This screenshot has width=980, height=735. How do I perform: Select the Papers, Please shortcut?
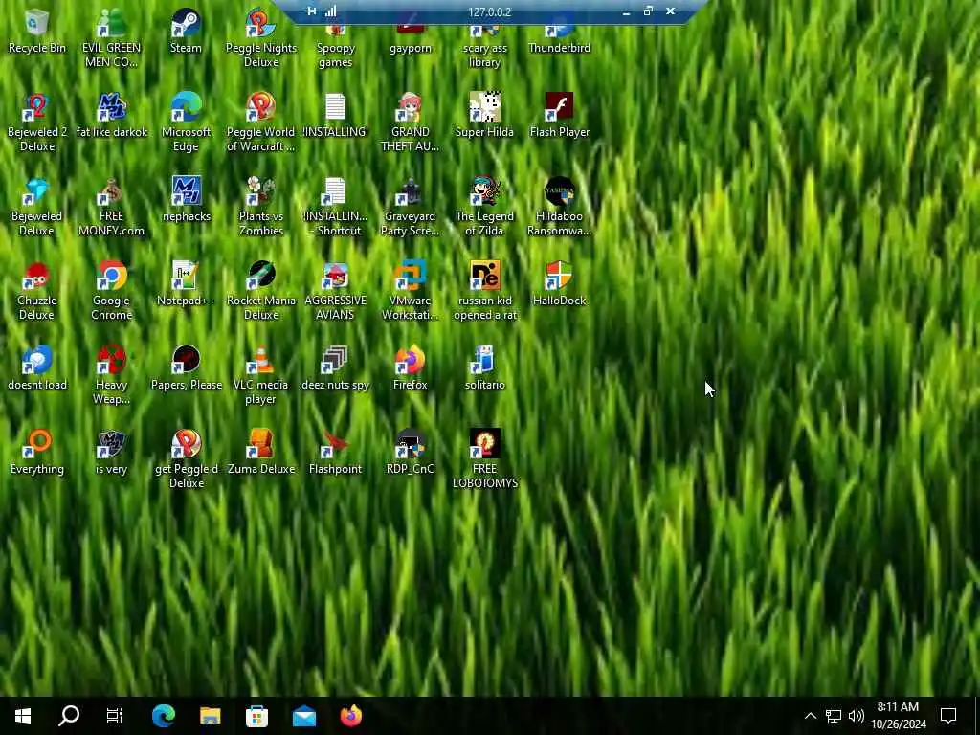[x=186, y=368]
